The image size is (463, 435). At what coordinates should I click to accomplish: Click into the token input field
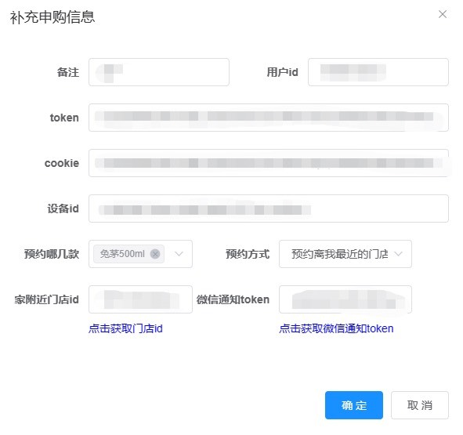coord(269,118)
